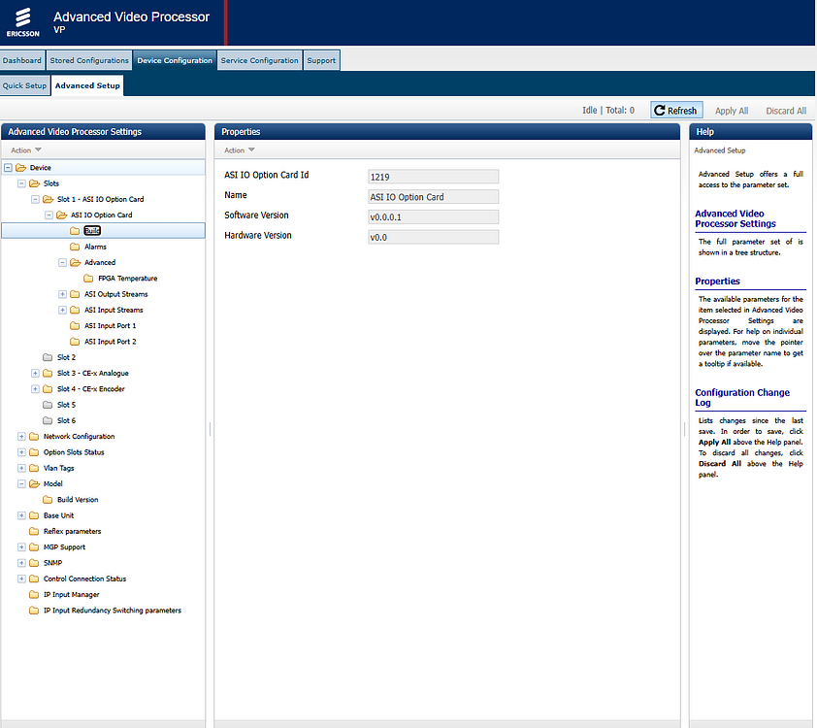
Task: Open the Action dropdown in Properties panel
Action: (x=239, y=150)
